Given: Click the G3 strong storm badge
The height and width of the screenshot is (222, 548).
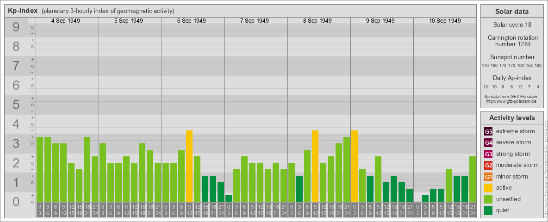Looking at the screenshot, I should [x=488, y=154].
